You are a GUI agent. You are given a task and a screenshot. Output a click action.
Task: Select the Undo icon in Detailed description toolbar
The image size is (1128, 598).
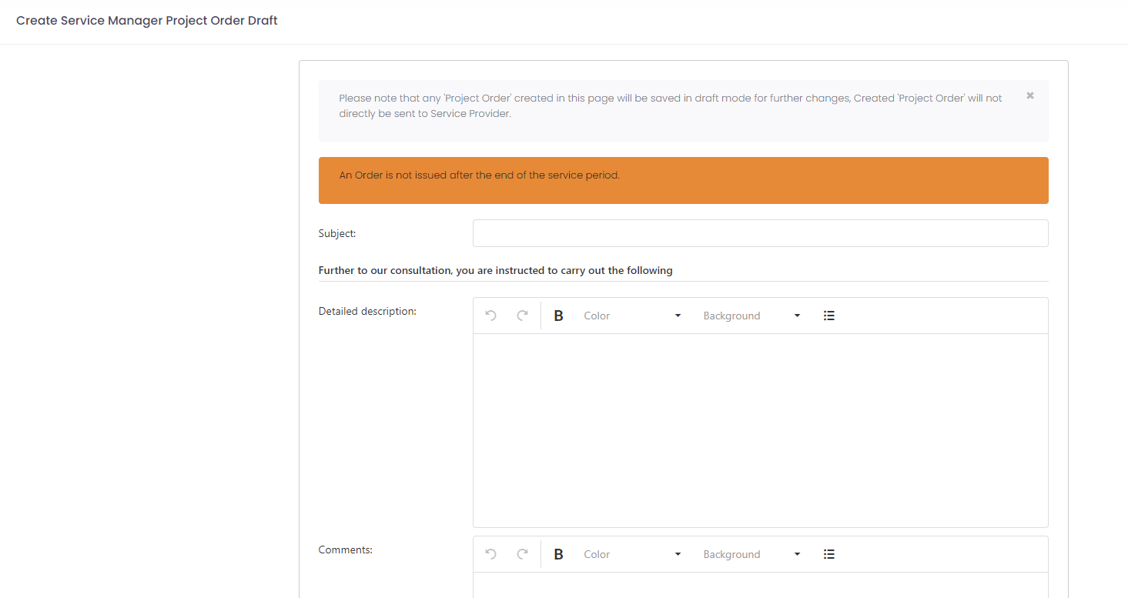(x=491, y=315)
